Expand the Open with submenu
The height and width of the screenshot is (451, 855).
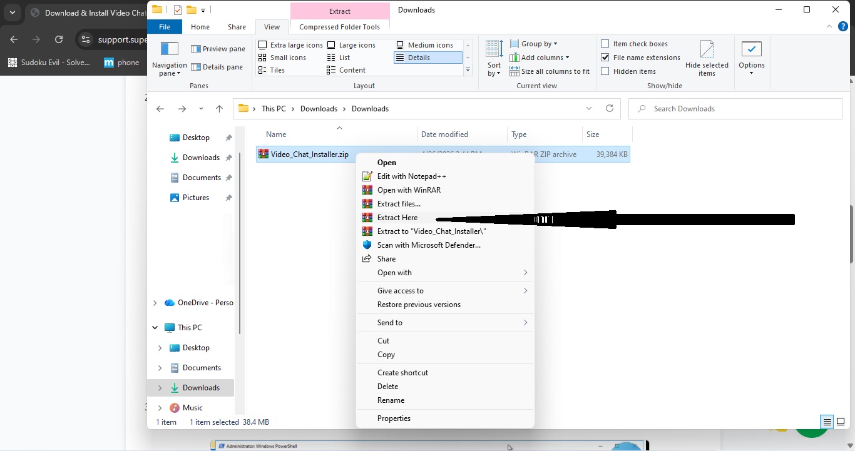tap(394, 273)
